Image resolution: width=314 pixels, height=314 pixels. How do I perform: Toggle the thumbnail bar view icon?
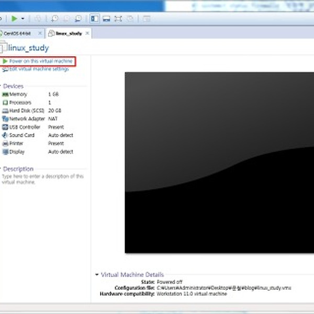(x=106, y=18)
